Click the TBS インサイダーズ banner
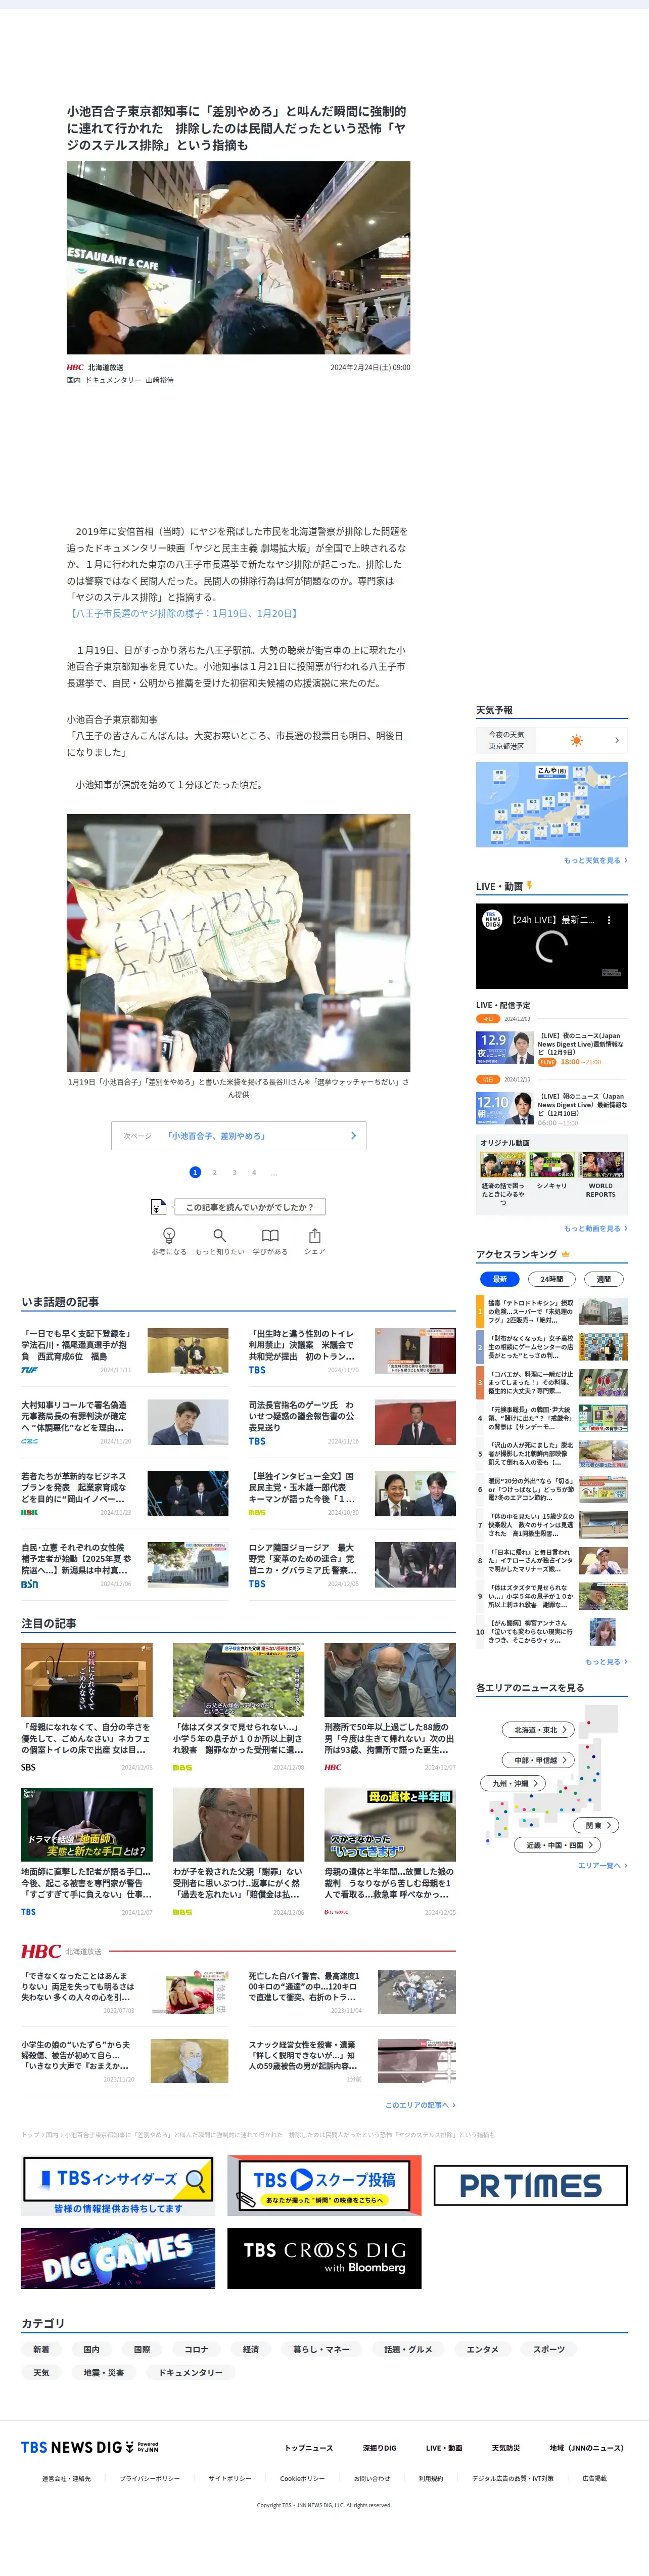The width and height of the screenshot is (649, 2576). [118, 2185]
